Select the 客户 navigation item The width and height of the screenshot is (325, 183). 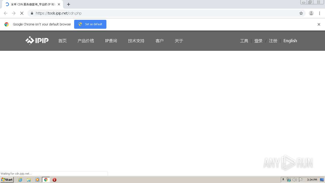click(159, 41)
